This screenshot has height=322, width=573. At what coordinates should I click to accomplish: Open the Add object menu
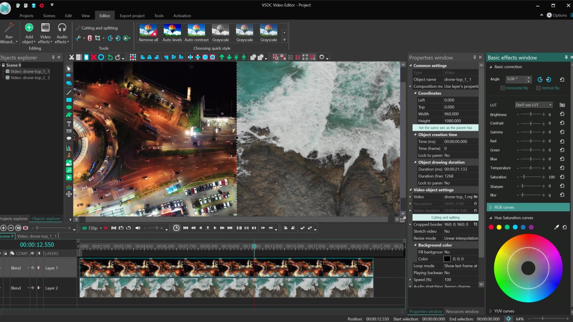pyautogui.click(x=29, y=33)
